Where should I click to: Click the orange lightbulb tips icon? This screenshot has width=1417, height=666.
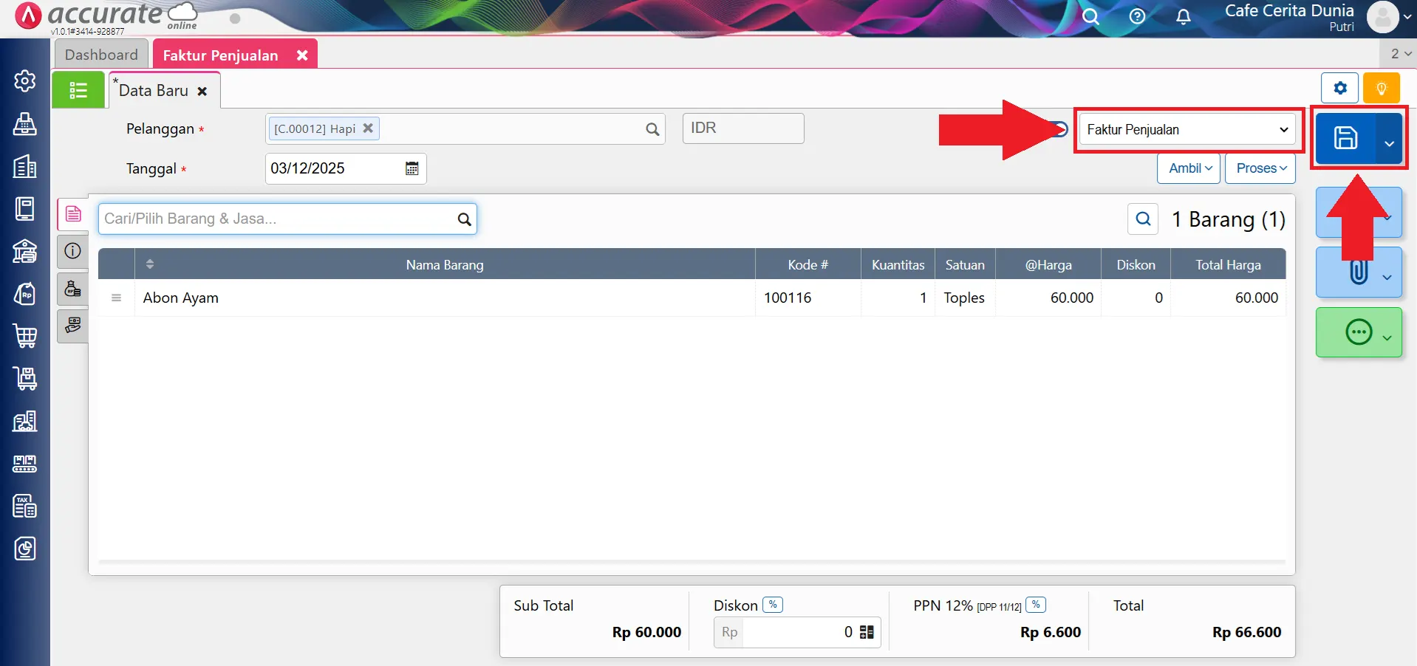click(x=1381, y=89)
